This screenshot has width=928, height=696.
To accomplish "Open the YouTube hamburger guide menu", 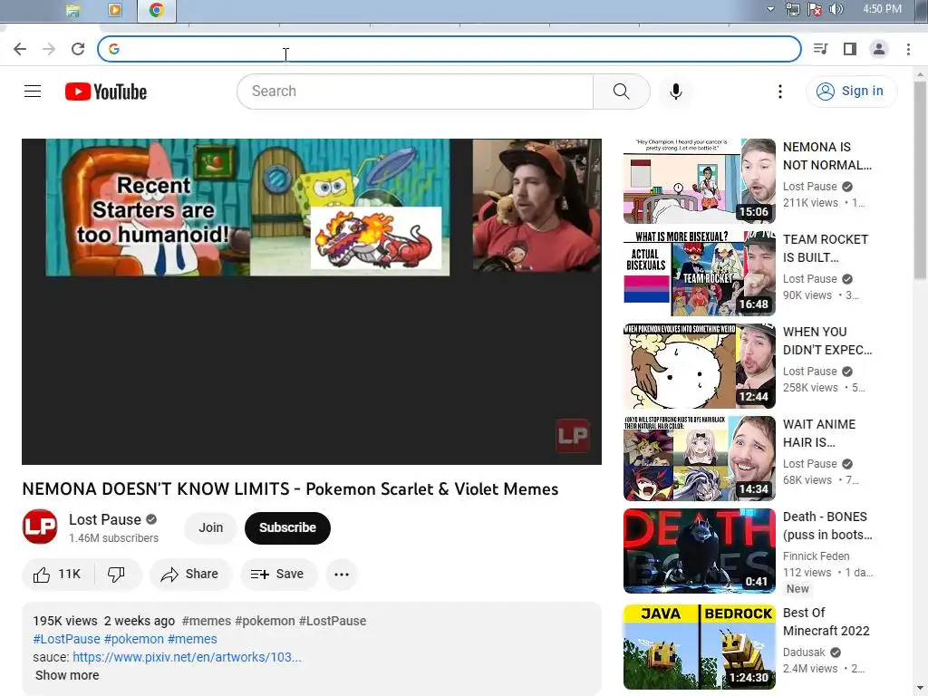I will [33, 92].
